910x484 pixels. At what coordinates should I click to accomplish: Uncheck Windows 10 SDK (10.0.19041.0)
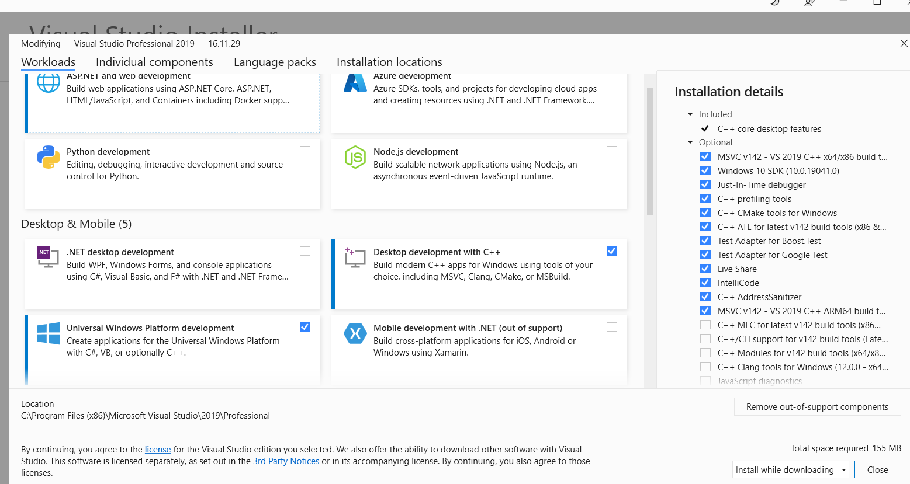[x=705, y=170]
